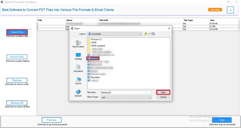Click the Size column header

[x=224, y=20]
